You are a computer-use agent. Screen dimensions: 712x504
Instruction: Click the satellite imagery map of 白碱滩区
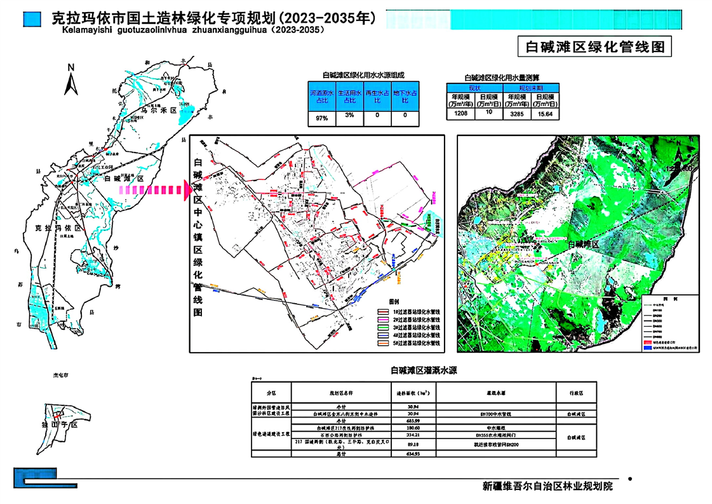point(578,243)
